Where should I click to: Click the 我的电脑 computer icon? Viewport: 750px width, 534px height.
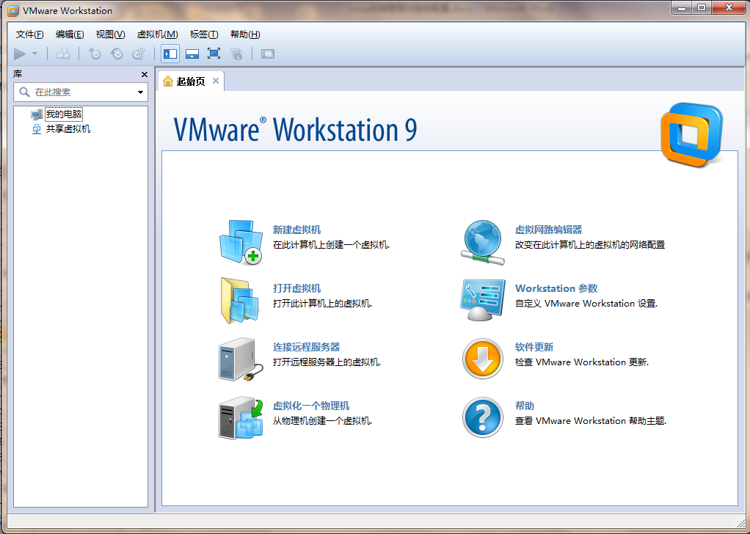[x=37, y=114]
